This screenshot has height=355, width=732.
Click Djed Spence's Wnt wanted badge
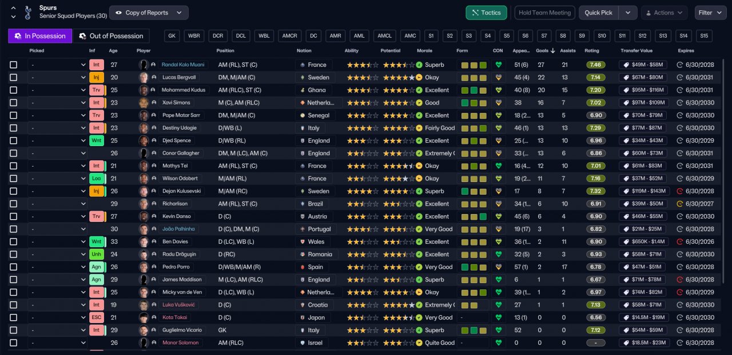[x=97, y=140]
